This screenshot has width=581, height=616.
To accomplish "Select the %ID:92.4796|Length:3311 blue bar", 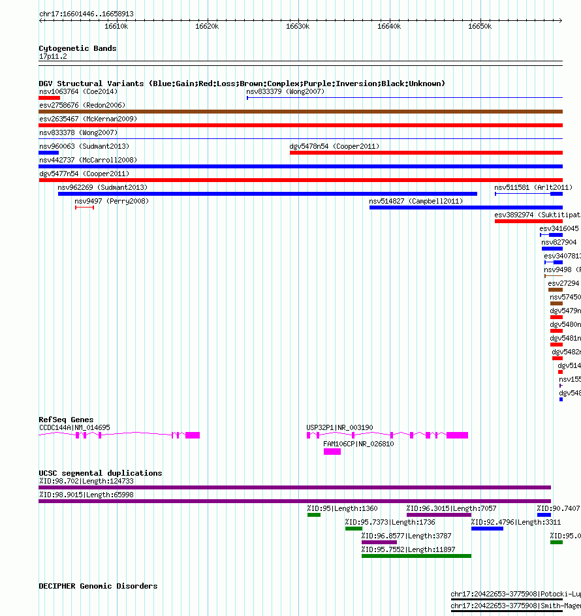I will 487,529.
